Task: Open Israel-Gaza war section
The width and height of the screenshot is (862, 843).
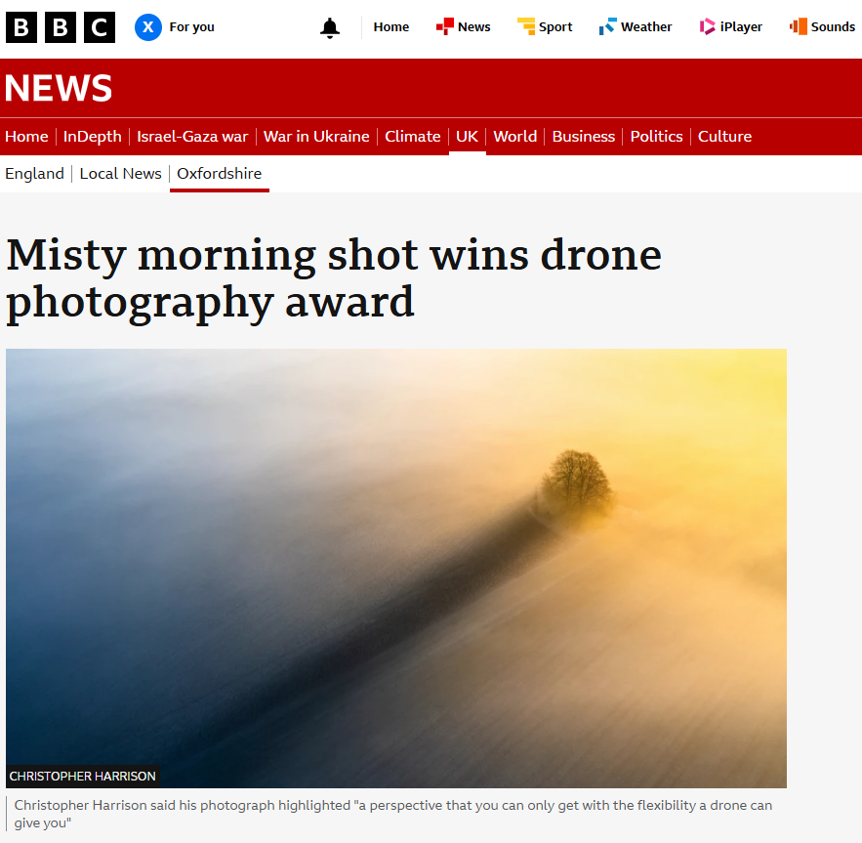Action: pyautogui.click(x=192, y=137)
